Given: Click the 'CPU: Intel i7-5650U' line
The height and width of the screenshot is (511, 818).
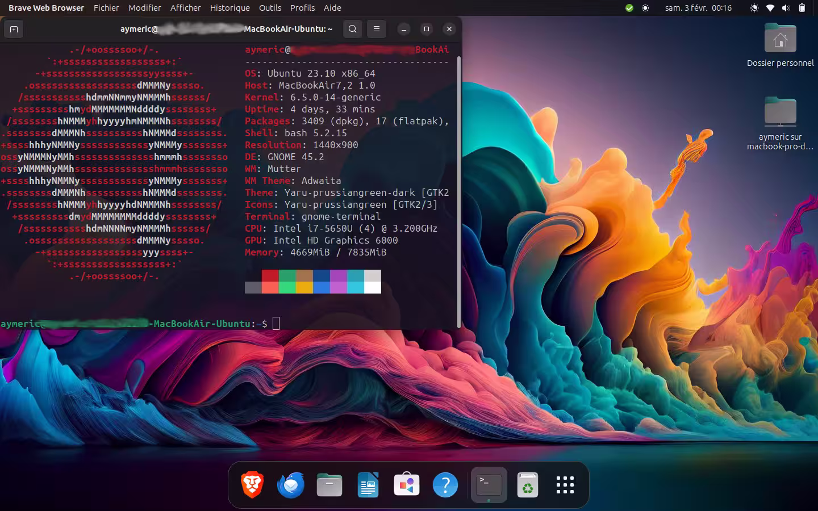Looking at the screenshot, I should 341,228.
